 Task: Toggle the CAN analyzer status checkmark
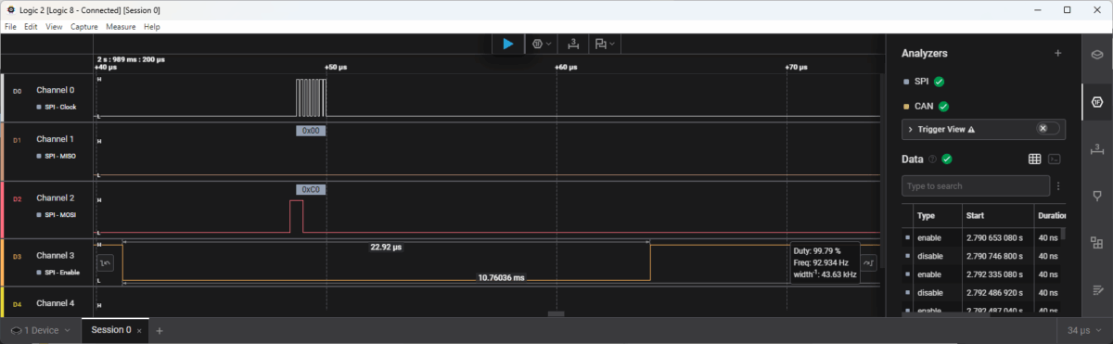coord(943,107)
